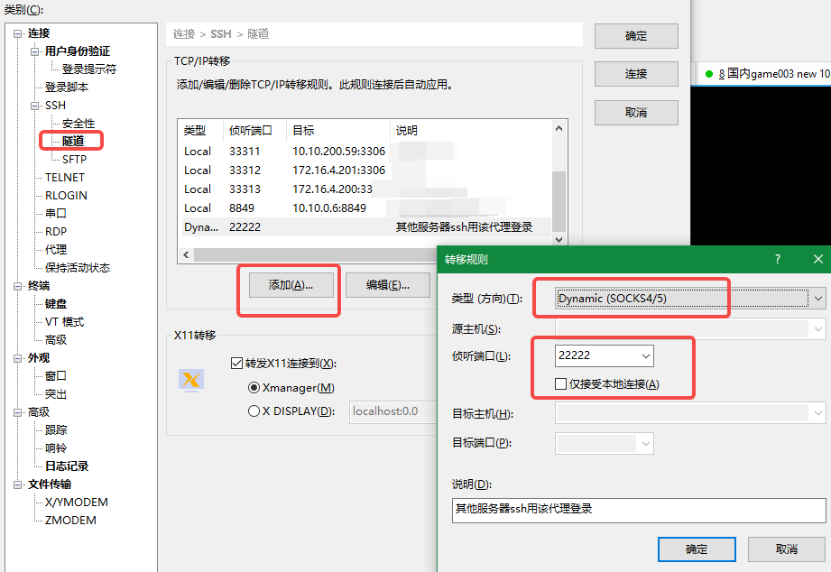The image size is (831, 572).
Task: Click the 说明 description text field
Action: pos(638,509)
